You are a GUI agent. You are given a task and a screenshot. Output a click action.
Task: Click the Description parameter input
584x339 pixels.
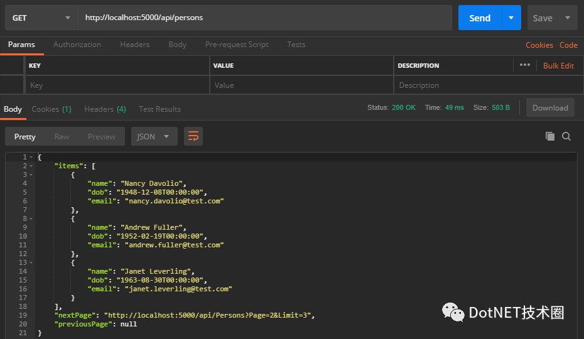[489, 85]
